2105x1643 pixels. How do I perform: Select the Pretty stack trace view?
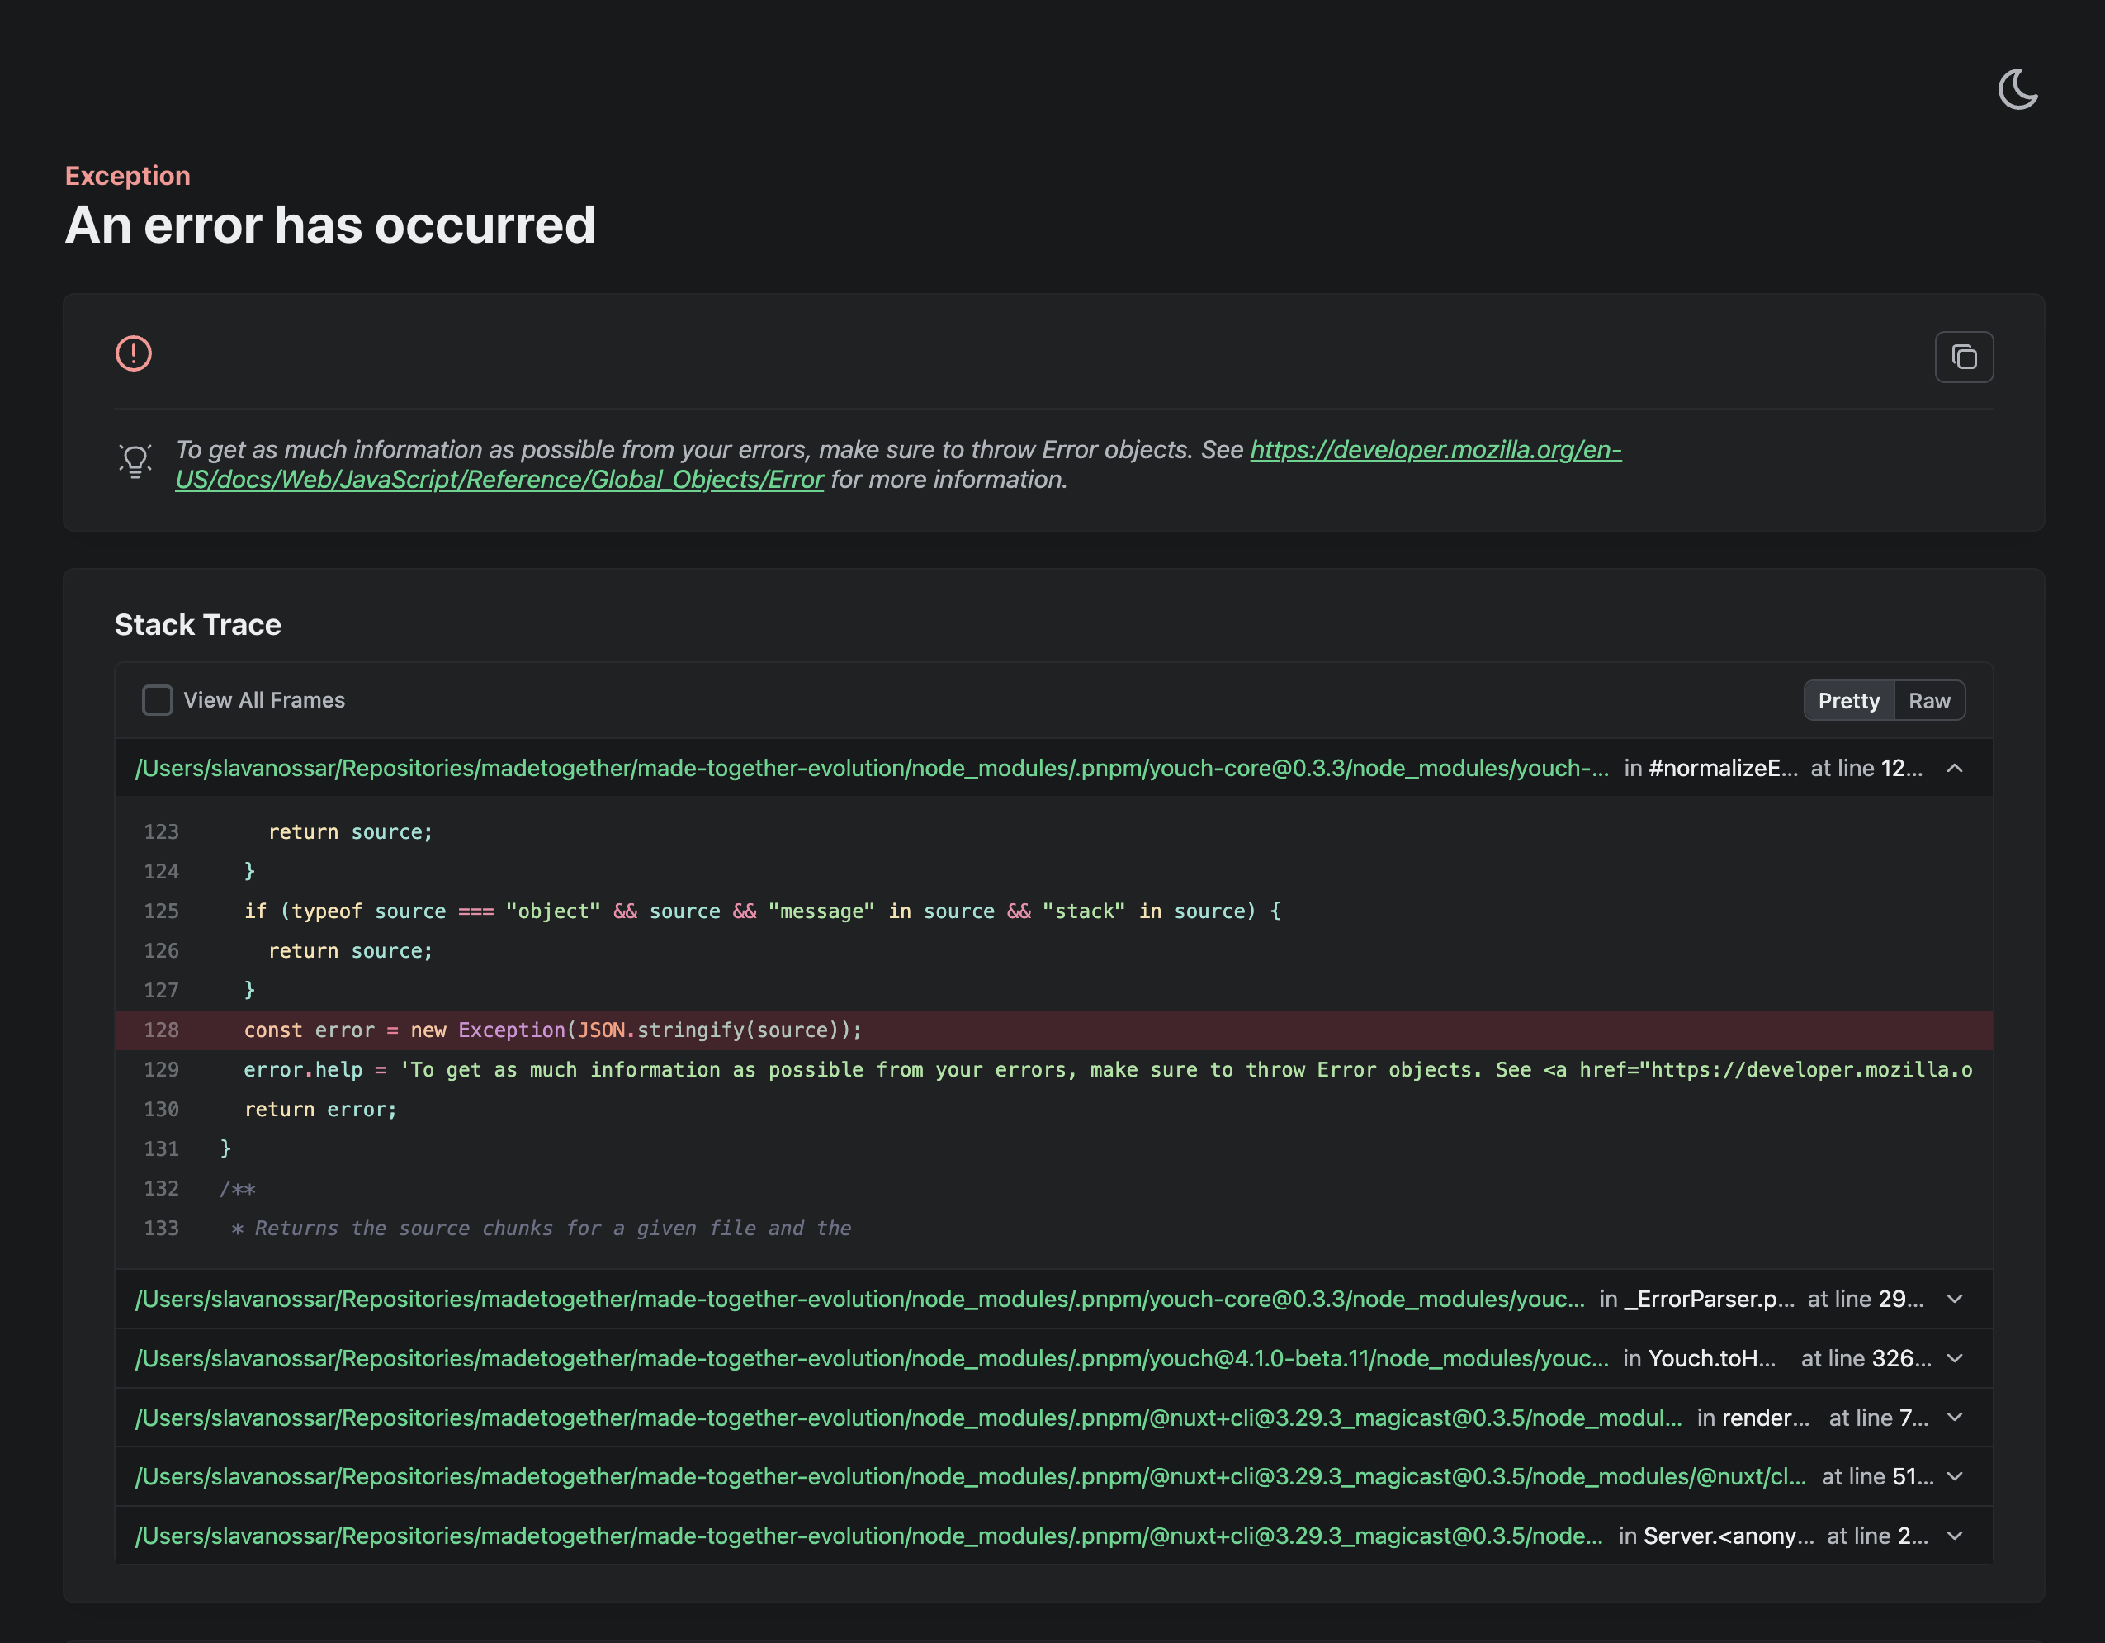click(1847, 701)
